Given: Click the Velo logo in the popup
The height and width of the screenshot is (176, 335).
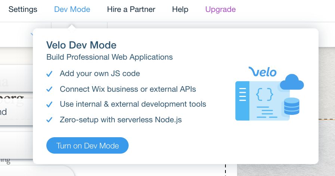Looking at the screenshot, I should click(262, 72).
